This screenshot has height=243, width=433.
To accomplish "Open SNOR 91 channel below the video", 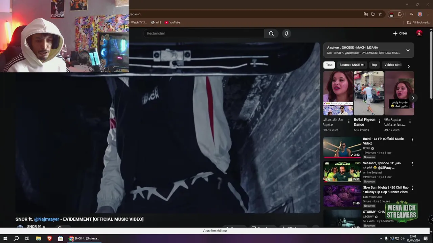I will [34, 227].
